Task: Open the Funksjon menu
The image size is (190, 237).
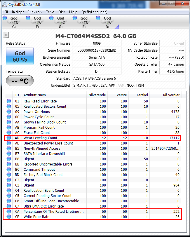Action: [x=35, y=12]
